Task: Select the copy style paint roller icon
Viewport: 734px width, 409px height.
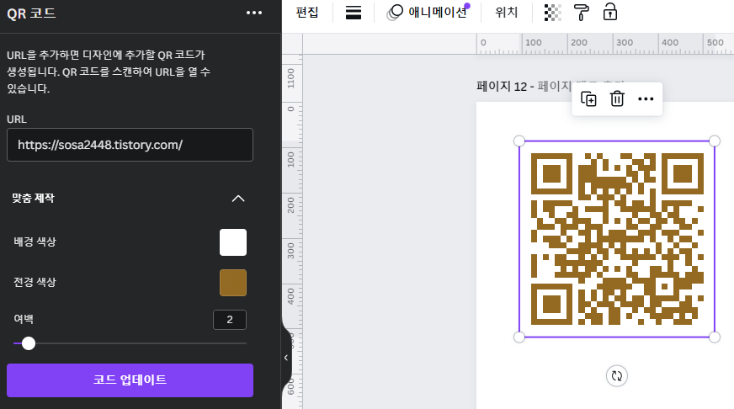Action: pos(582,13)
